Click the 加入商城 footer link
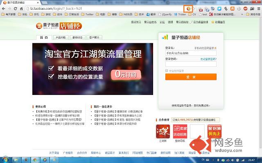Screen dimensions: 262x163 point(179,153)
